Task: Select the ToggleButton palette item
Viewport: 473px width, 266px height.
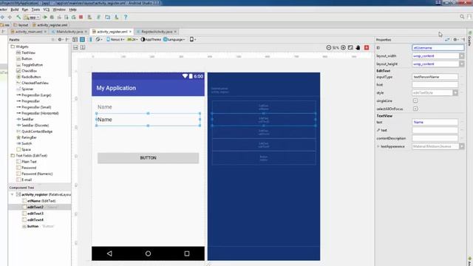Action: click(x=30, y=65)
